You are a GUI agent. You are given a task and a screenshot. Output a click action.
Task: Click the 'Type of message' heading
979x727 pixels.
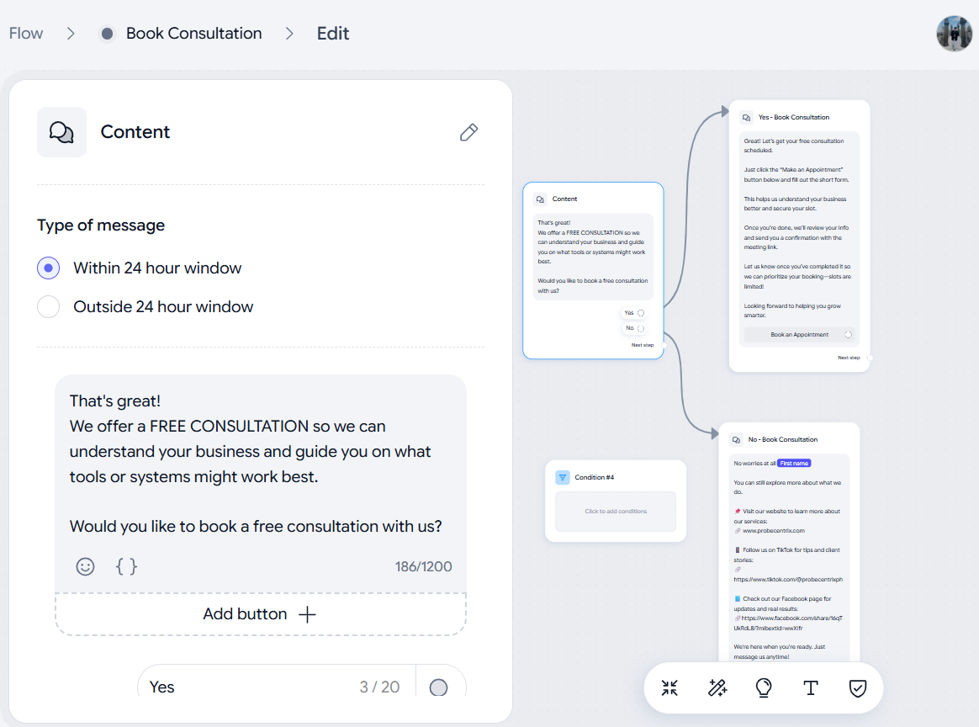point(101,225)
